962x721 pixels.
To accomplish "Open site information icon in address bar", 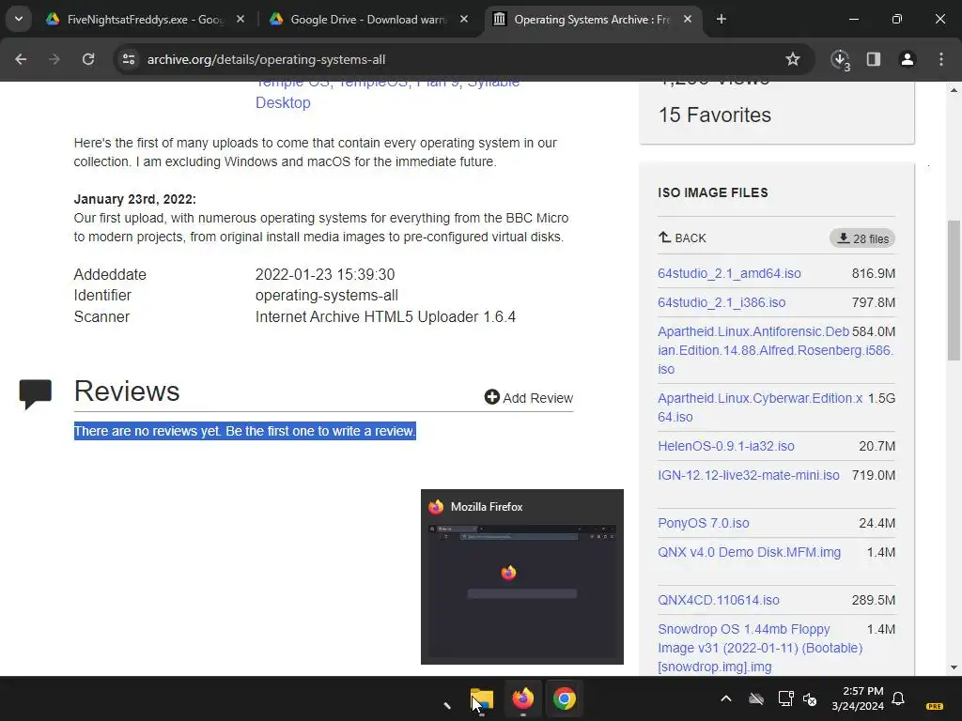I will [129, 59].
